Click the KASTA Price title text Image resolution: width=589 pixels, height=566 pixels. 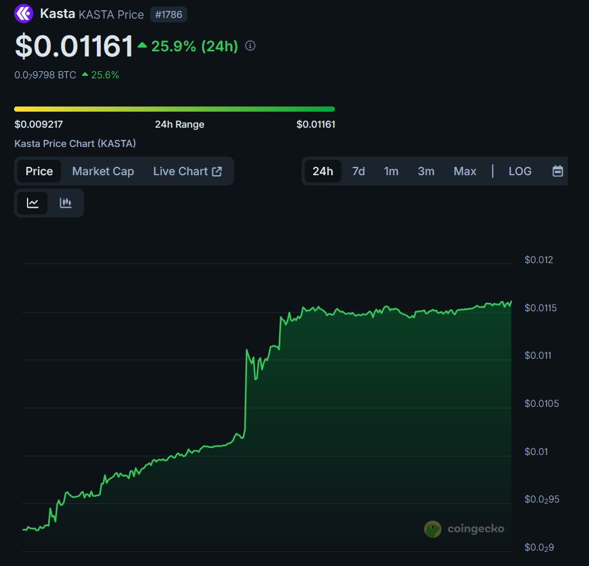(x=111, y=15)
